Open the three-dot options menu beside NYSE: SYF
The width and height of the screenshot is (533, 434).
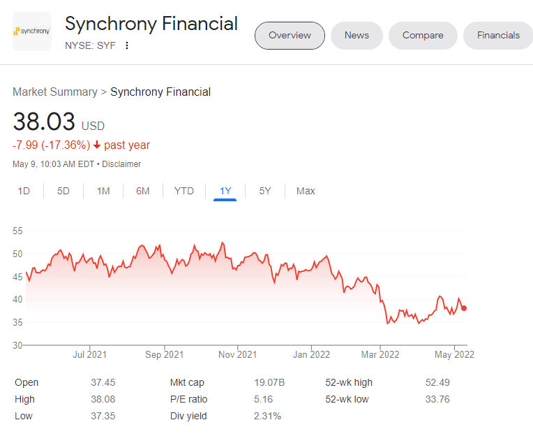tap(127, 45)
